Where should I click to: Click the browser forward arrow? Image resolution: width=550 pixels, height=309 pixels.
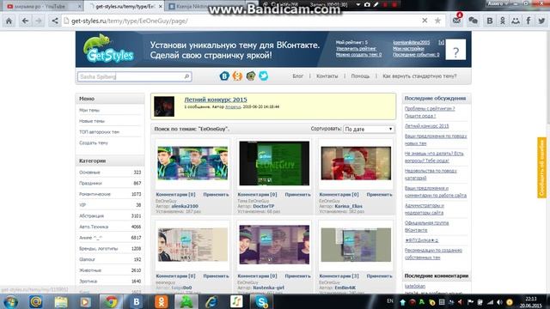coord(39,21)
